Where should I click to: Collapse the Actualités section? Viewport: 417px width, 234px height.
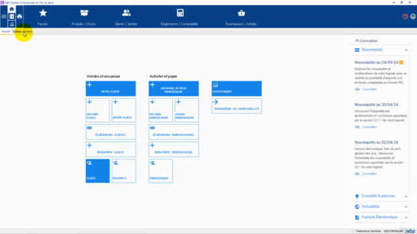click(406, 207)
